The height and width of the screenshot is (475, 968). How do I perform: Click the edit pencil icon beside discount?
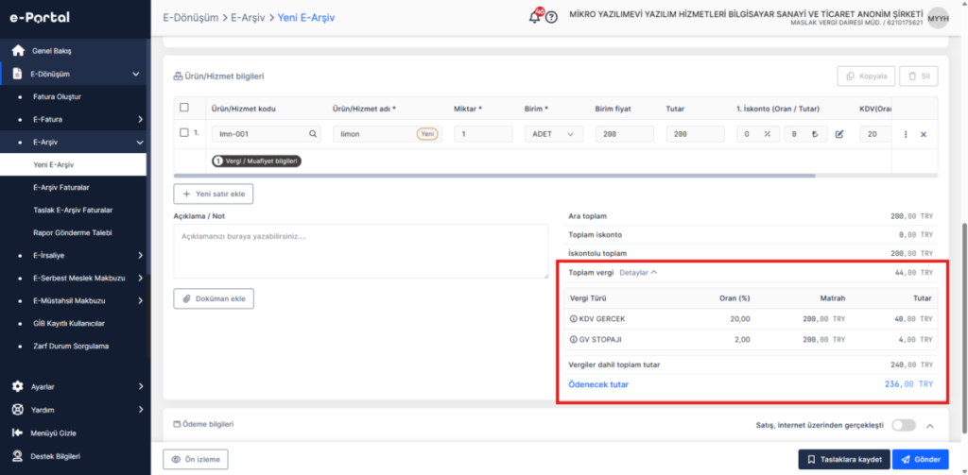point(839,134)
